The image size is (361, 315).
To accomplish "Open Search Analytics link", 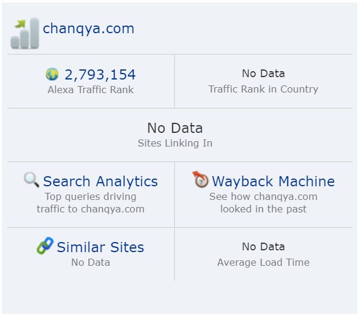I will point(100,182).
